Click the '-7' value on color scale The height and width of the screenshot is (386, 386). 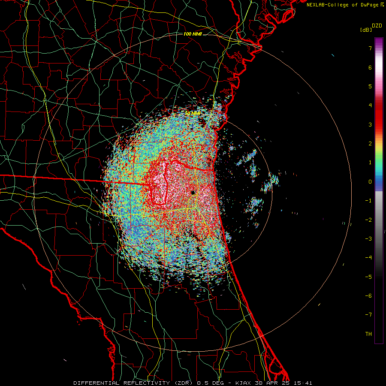[x=368, y=315]
